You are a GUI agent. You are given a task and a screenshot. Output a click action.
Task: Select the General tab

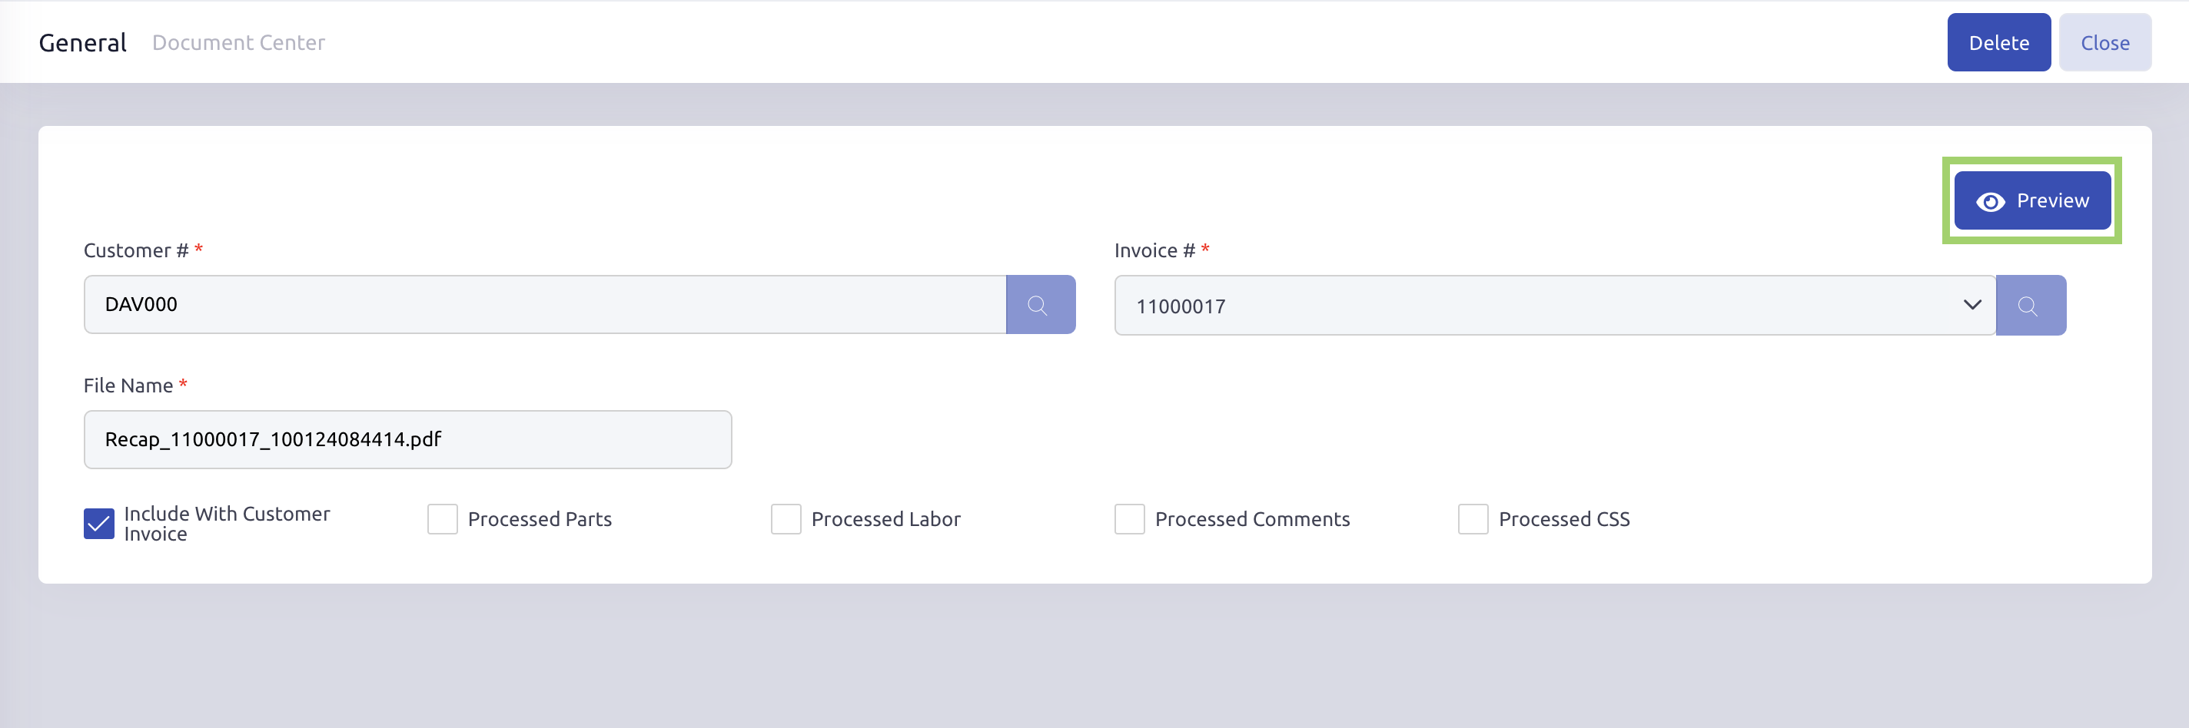[x=82, y=42]
